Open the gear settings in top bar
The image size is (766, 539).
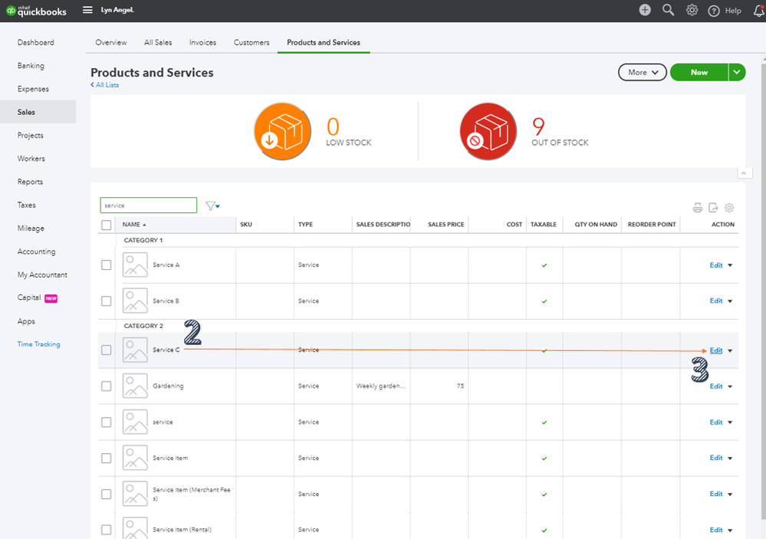692,10
